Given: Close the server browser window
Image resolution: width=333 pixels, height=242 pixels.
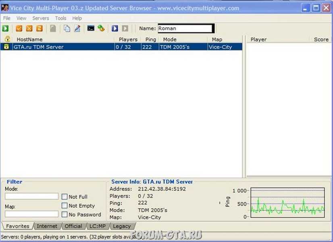Looking at the screenshot, I should click(326, 8).
